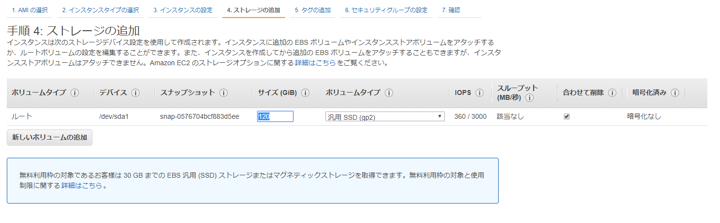The width and height of the screenshot is (720, 223).
Task: Toggle the 合わせて削除 checkbox for root volume
Action: pos(566,116)
